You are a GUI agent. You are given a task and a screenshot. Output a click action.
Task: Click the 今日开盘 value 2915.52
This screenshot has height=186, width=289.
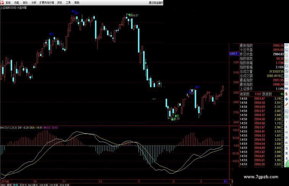pyautogui.click(x=278, y=50)
